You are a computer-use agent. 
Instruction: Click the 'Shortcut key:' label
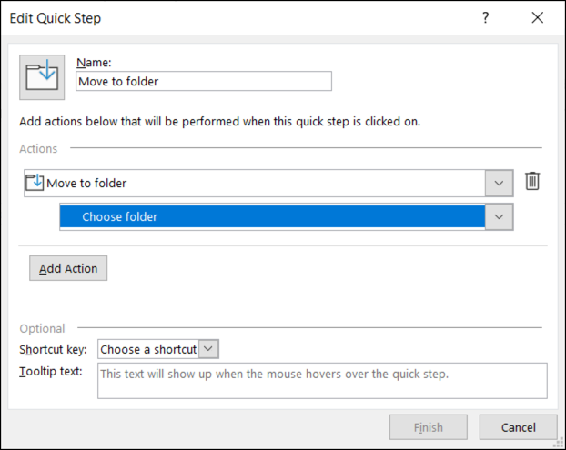click(x=53, y=349)
